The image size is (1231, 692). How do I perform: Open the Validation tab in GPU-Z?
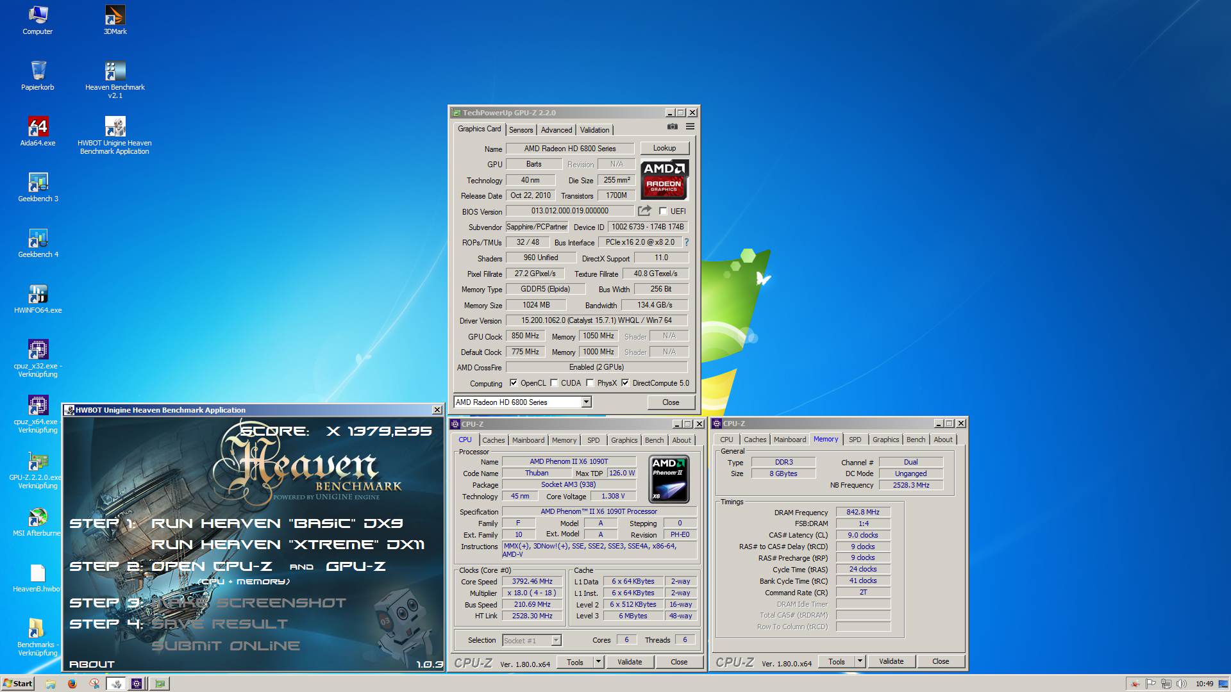pyautogui.click(x=594, y=130)
